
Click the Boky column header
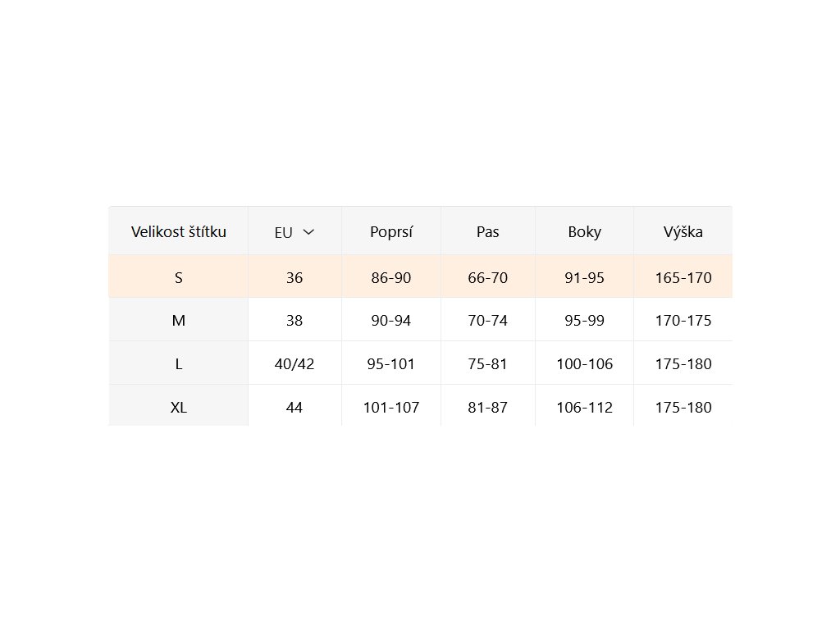[x=584, y=231]
